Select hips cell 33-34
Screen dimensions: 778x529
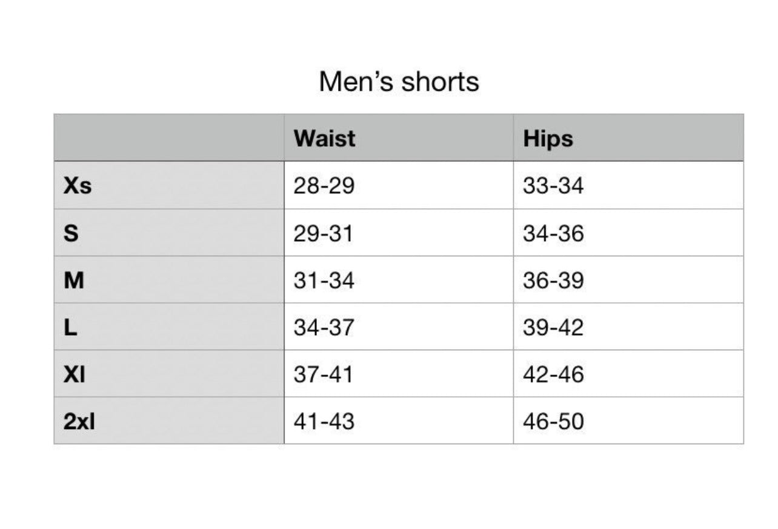click(553, 186)
